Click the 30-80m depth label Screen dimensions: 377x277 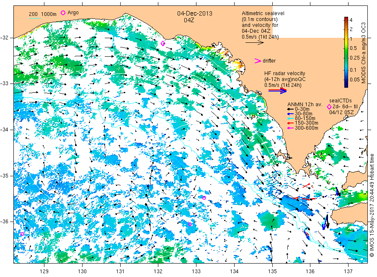click(x=304, y=114)
